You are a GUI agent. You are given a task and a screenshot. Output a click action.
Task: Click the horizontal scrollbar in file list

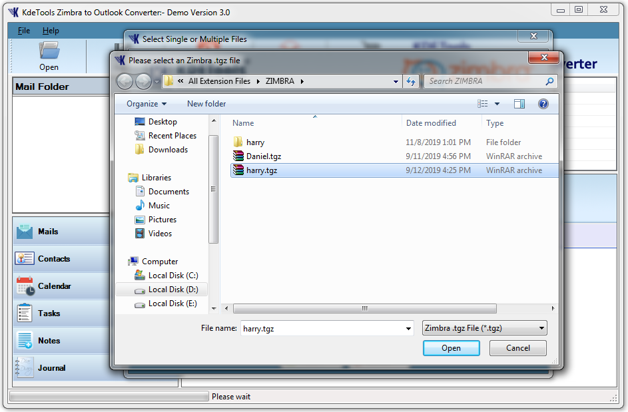tap(364, 309)
